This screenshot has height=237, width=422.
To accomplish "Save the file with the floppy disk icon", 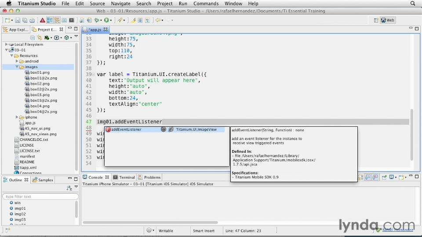I will click(x=18, y=20).
